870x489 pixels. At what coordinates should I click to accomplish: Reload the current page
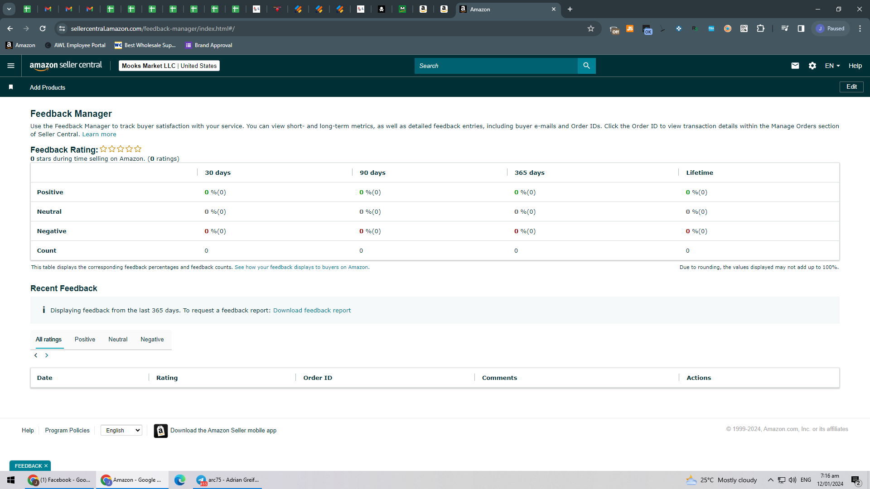(43, 29)
